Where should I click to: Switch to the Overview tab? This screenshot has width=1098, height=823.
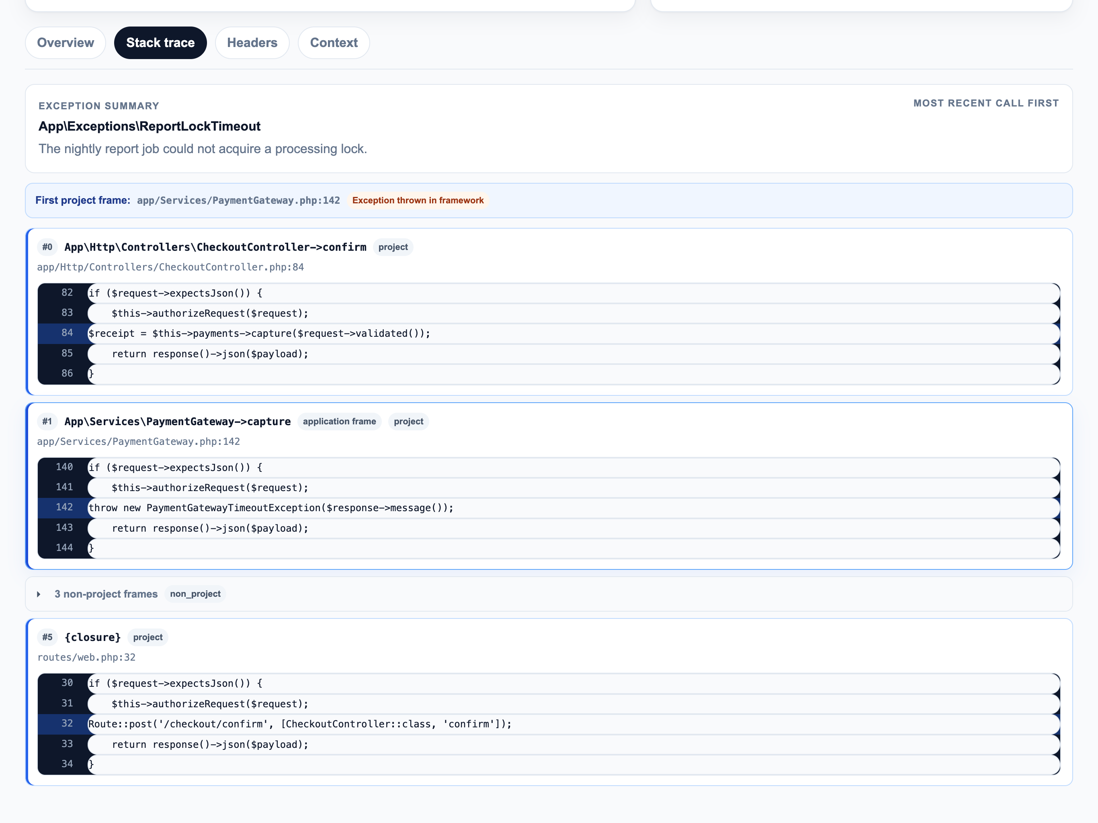(65, 43)
